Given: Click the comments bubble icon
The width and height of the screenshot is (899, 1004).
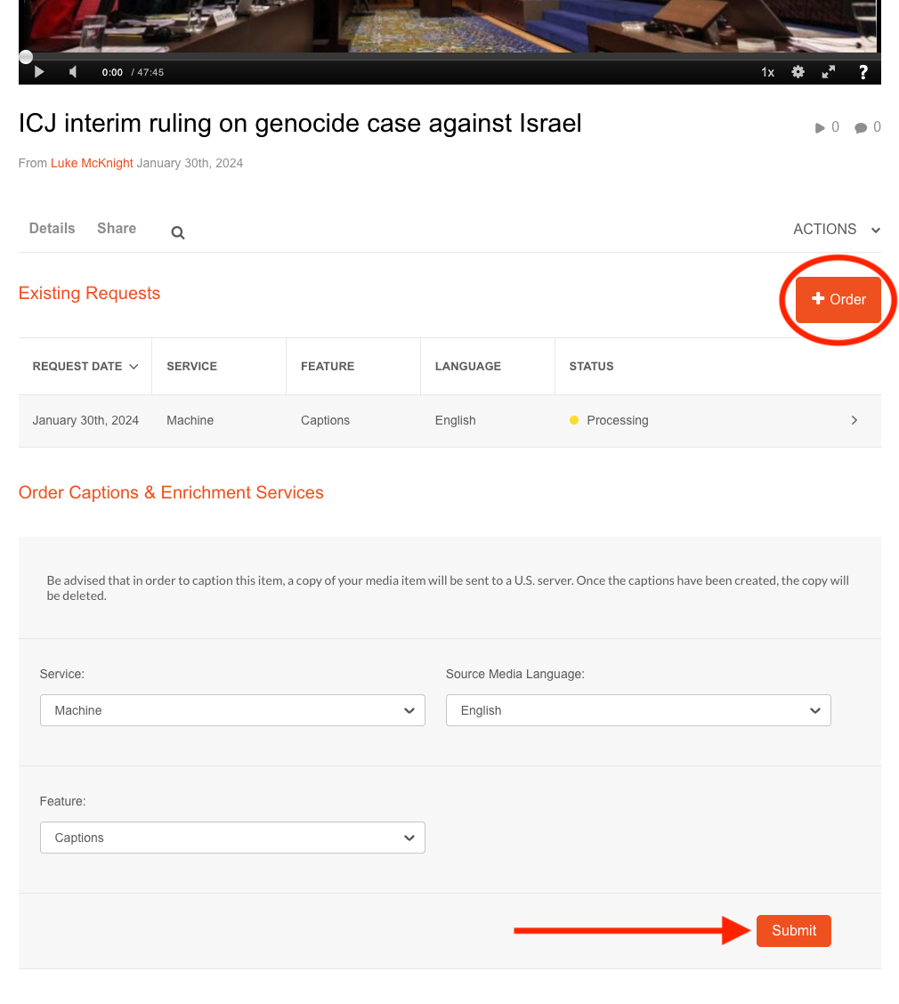Looking at the screenshot, I should point(861,127).
